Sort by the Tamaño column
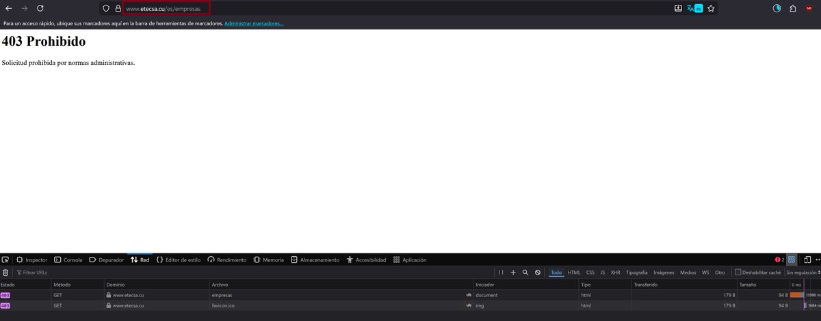Image resolution: width=821 pixels, height=321 pixels. (x=763, y=283)
